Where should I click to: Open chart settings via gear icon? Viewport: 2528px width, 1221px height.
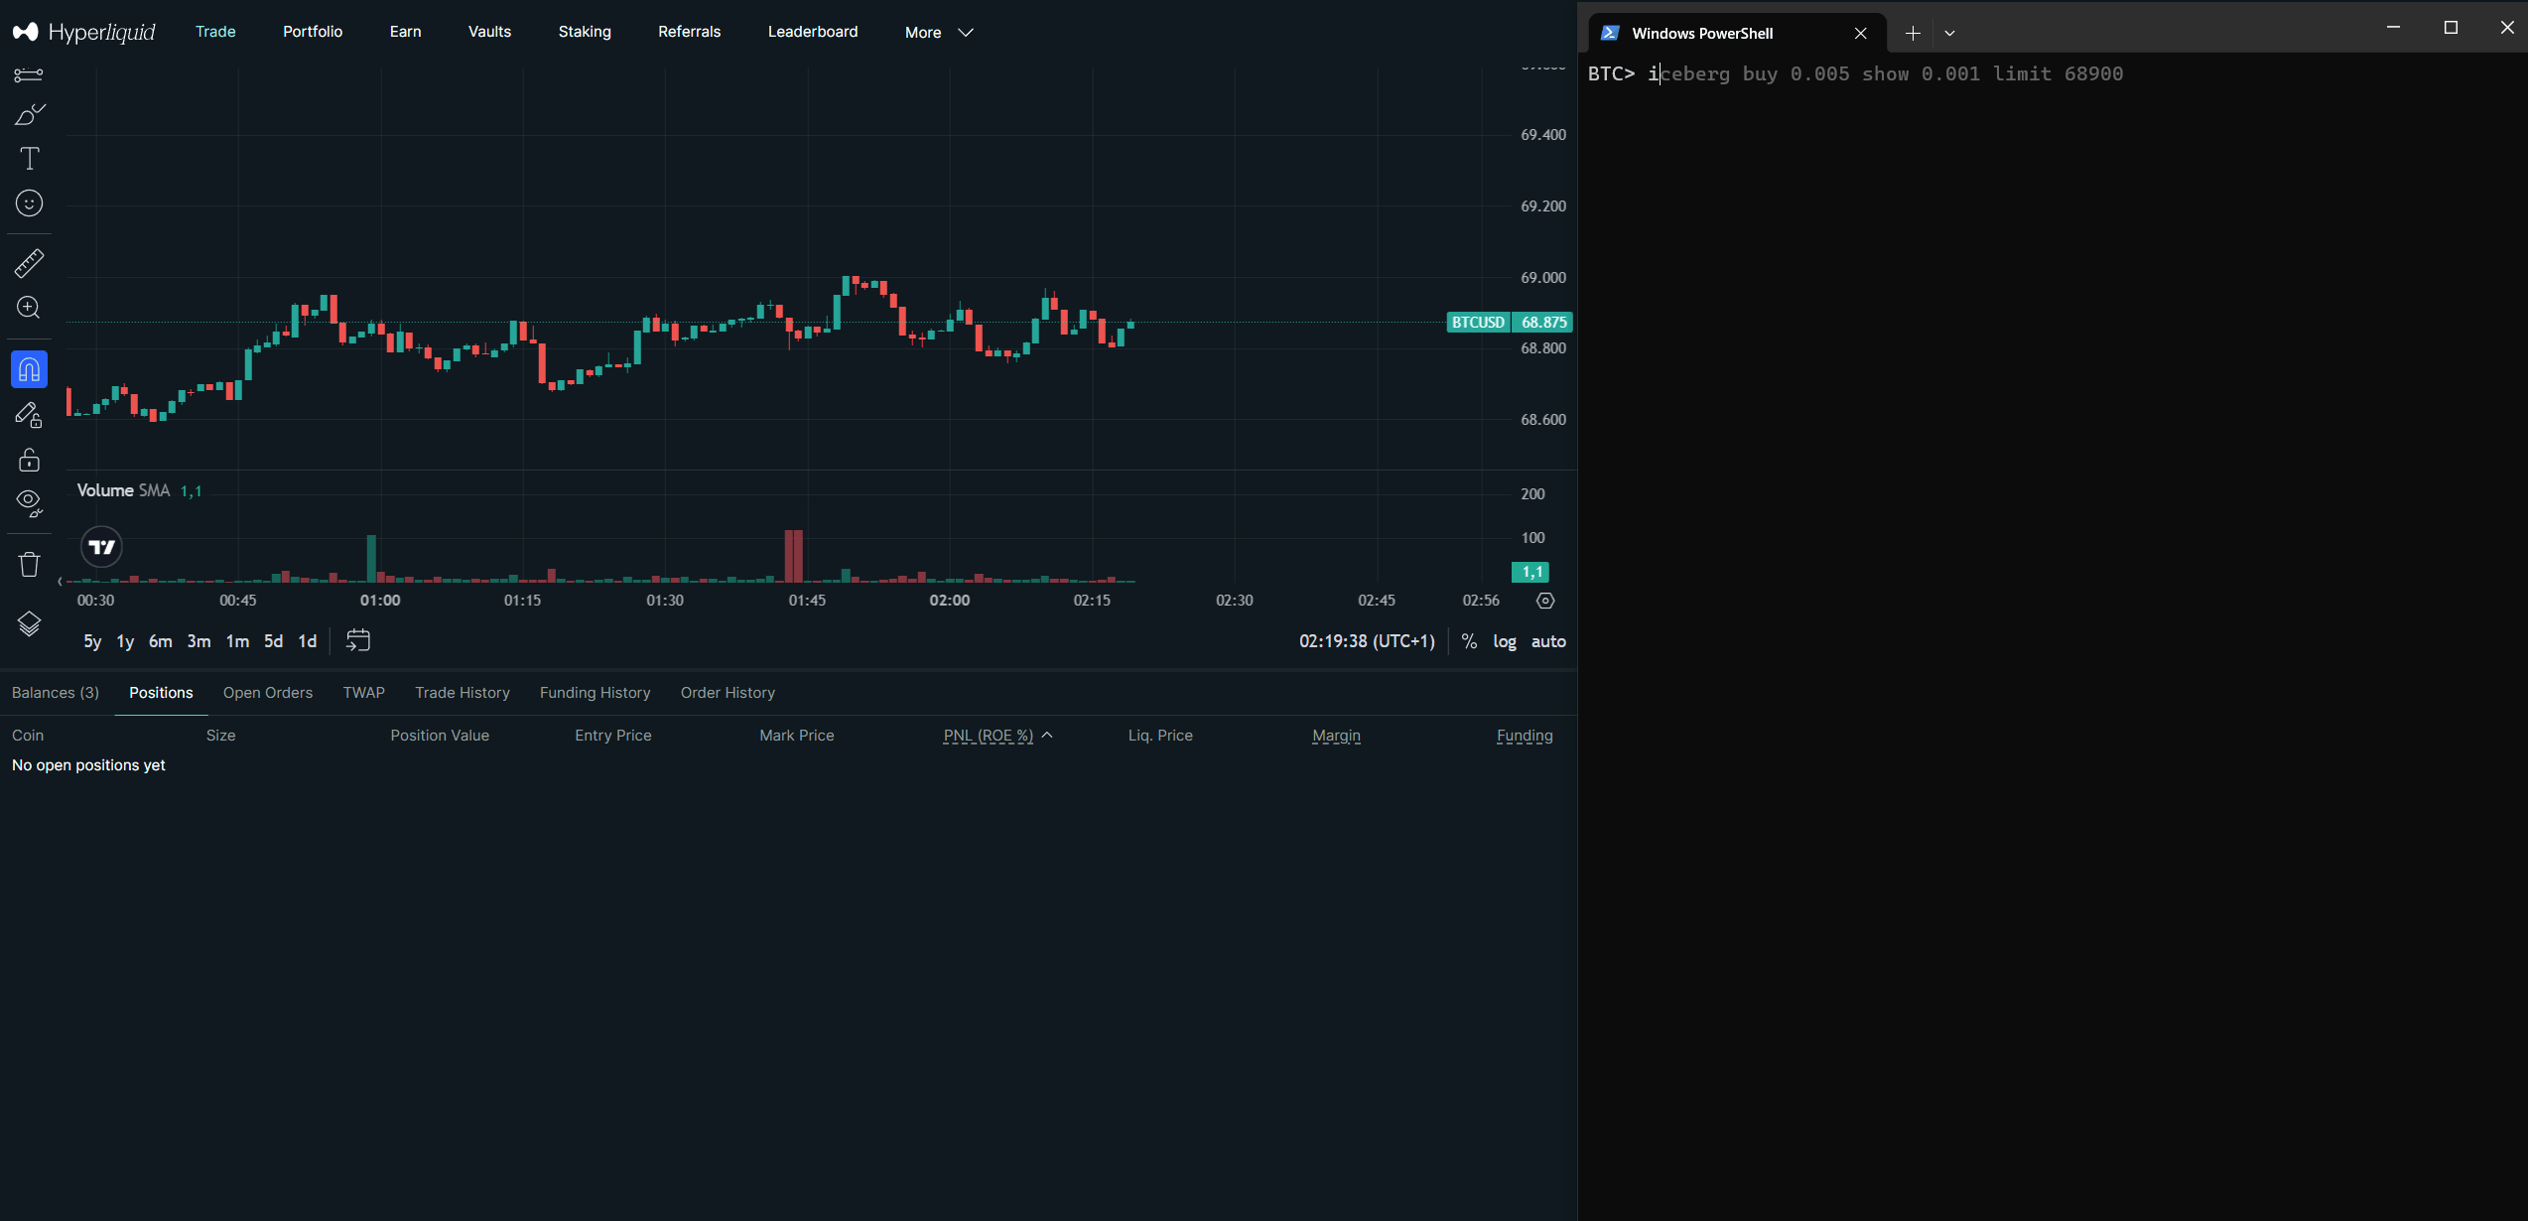pyautogui.click(x=1545, y=600)
